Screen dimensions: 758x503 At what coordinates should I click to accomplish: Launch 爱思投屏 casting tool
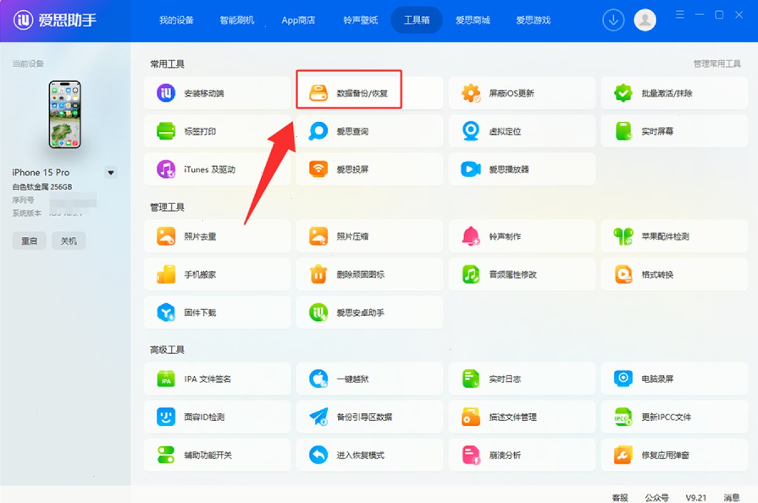[370, 169]
